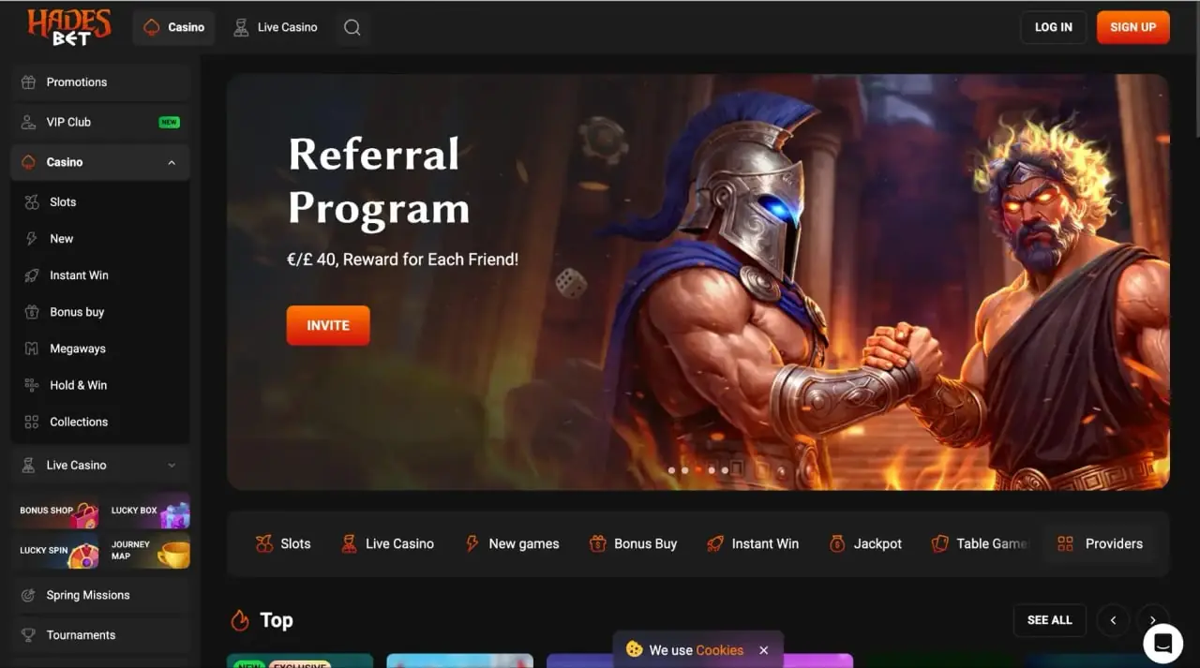Screen dimensions: 1200x668
Task: Click the Table Games cards icon
Action: pyautogui.click(x=939, y=543)
